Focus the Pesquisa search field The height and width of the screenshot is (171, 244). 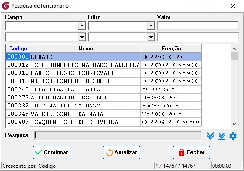pos(118,136)
